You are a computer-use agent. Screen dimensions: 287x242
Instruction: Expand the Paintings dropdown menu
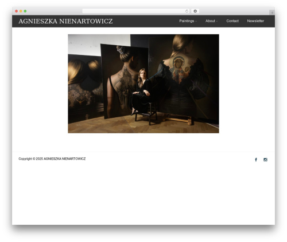(x=188, y=21)
